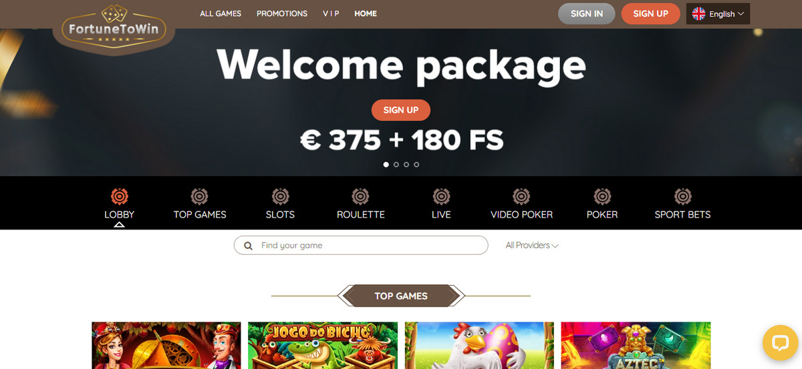802x369 pixels.
Task: Select the Poker chip icon
Action: click(602, 196)
